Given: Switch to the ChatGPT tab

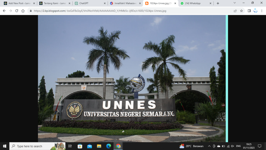Looking at the screenshot, I should tap(90, 3).
